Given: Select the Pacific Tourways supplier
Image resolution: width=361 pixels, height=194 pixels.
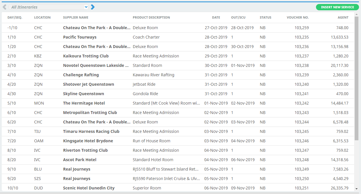Looking at the screenshot, I should click(x=80, y=37).
